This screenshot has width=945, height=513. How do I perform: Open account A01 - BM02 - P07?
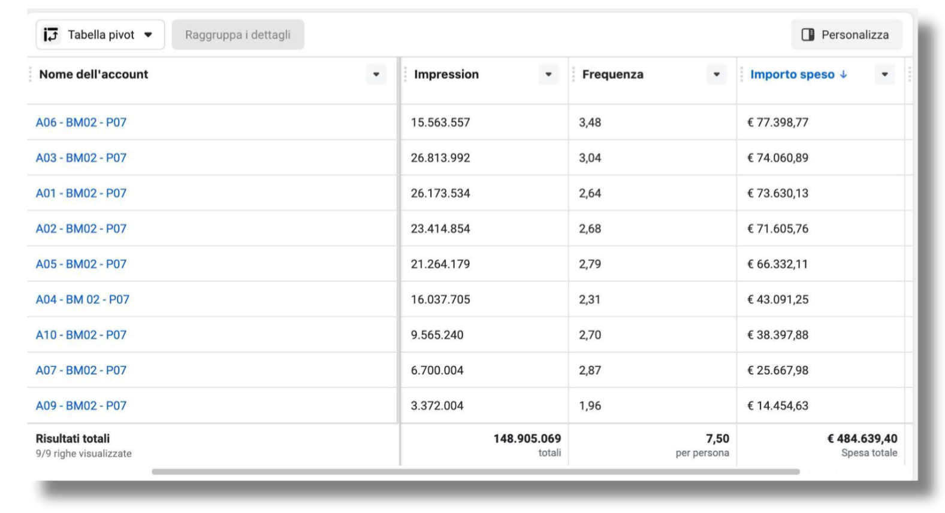coord(81,193)
